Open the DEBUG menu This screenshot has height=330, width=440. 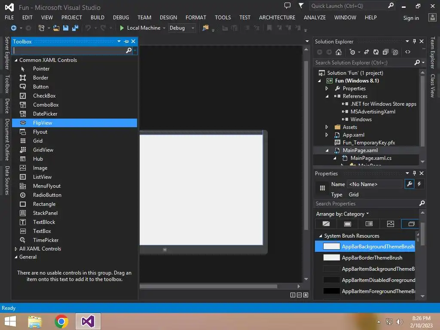[x=121, y=17]
